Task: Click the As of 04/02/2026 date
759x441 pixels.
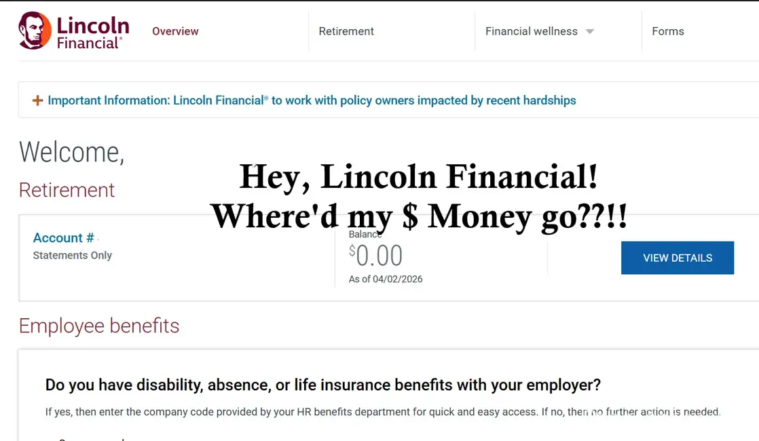Action: click(x=386, y=280)
